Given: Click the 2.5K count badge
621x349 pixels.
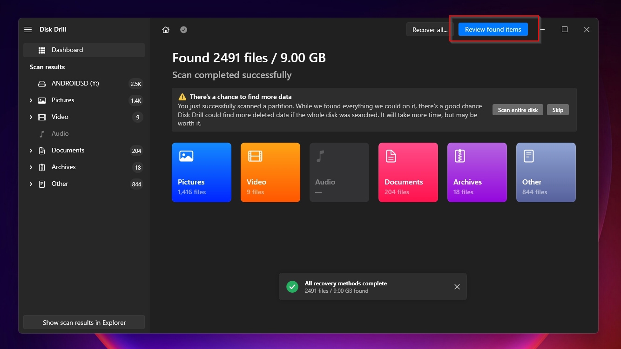Looking at the screenshot, I should coord(136,84).
